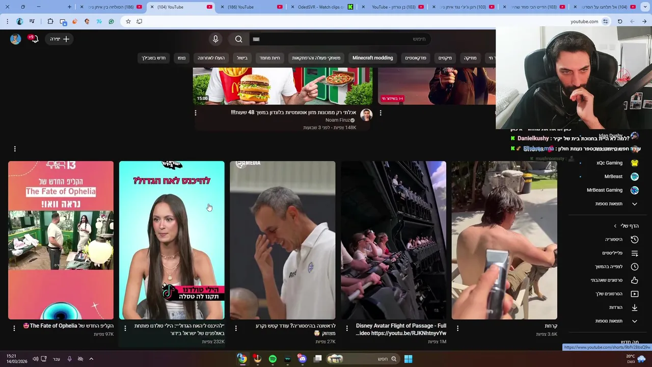This screenshot has width=652, height=367.
Task: Open the הדף שלי section chevron
Action: pos(615,226)
